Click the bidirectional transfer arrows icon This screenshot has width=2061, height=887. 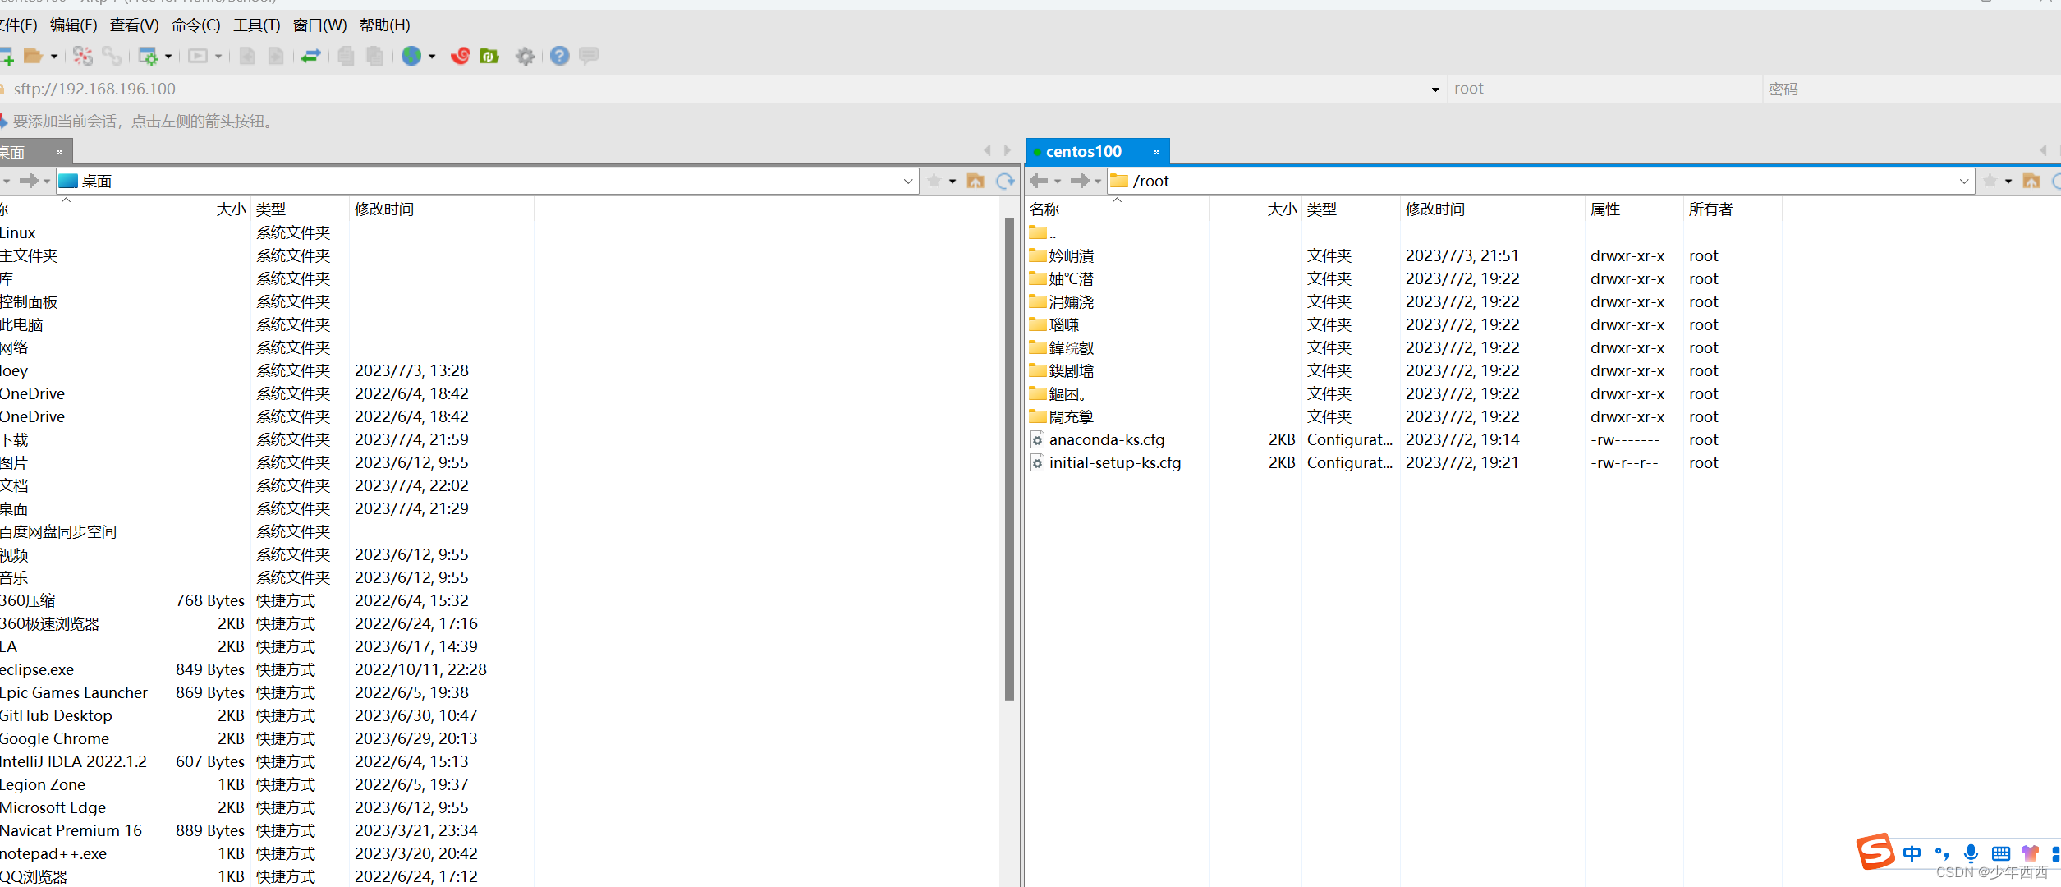pos(311,56)
